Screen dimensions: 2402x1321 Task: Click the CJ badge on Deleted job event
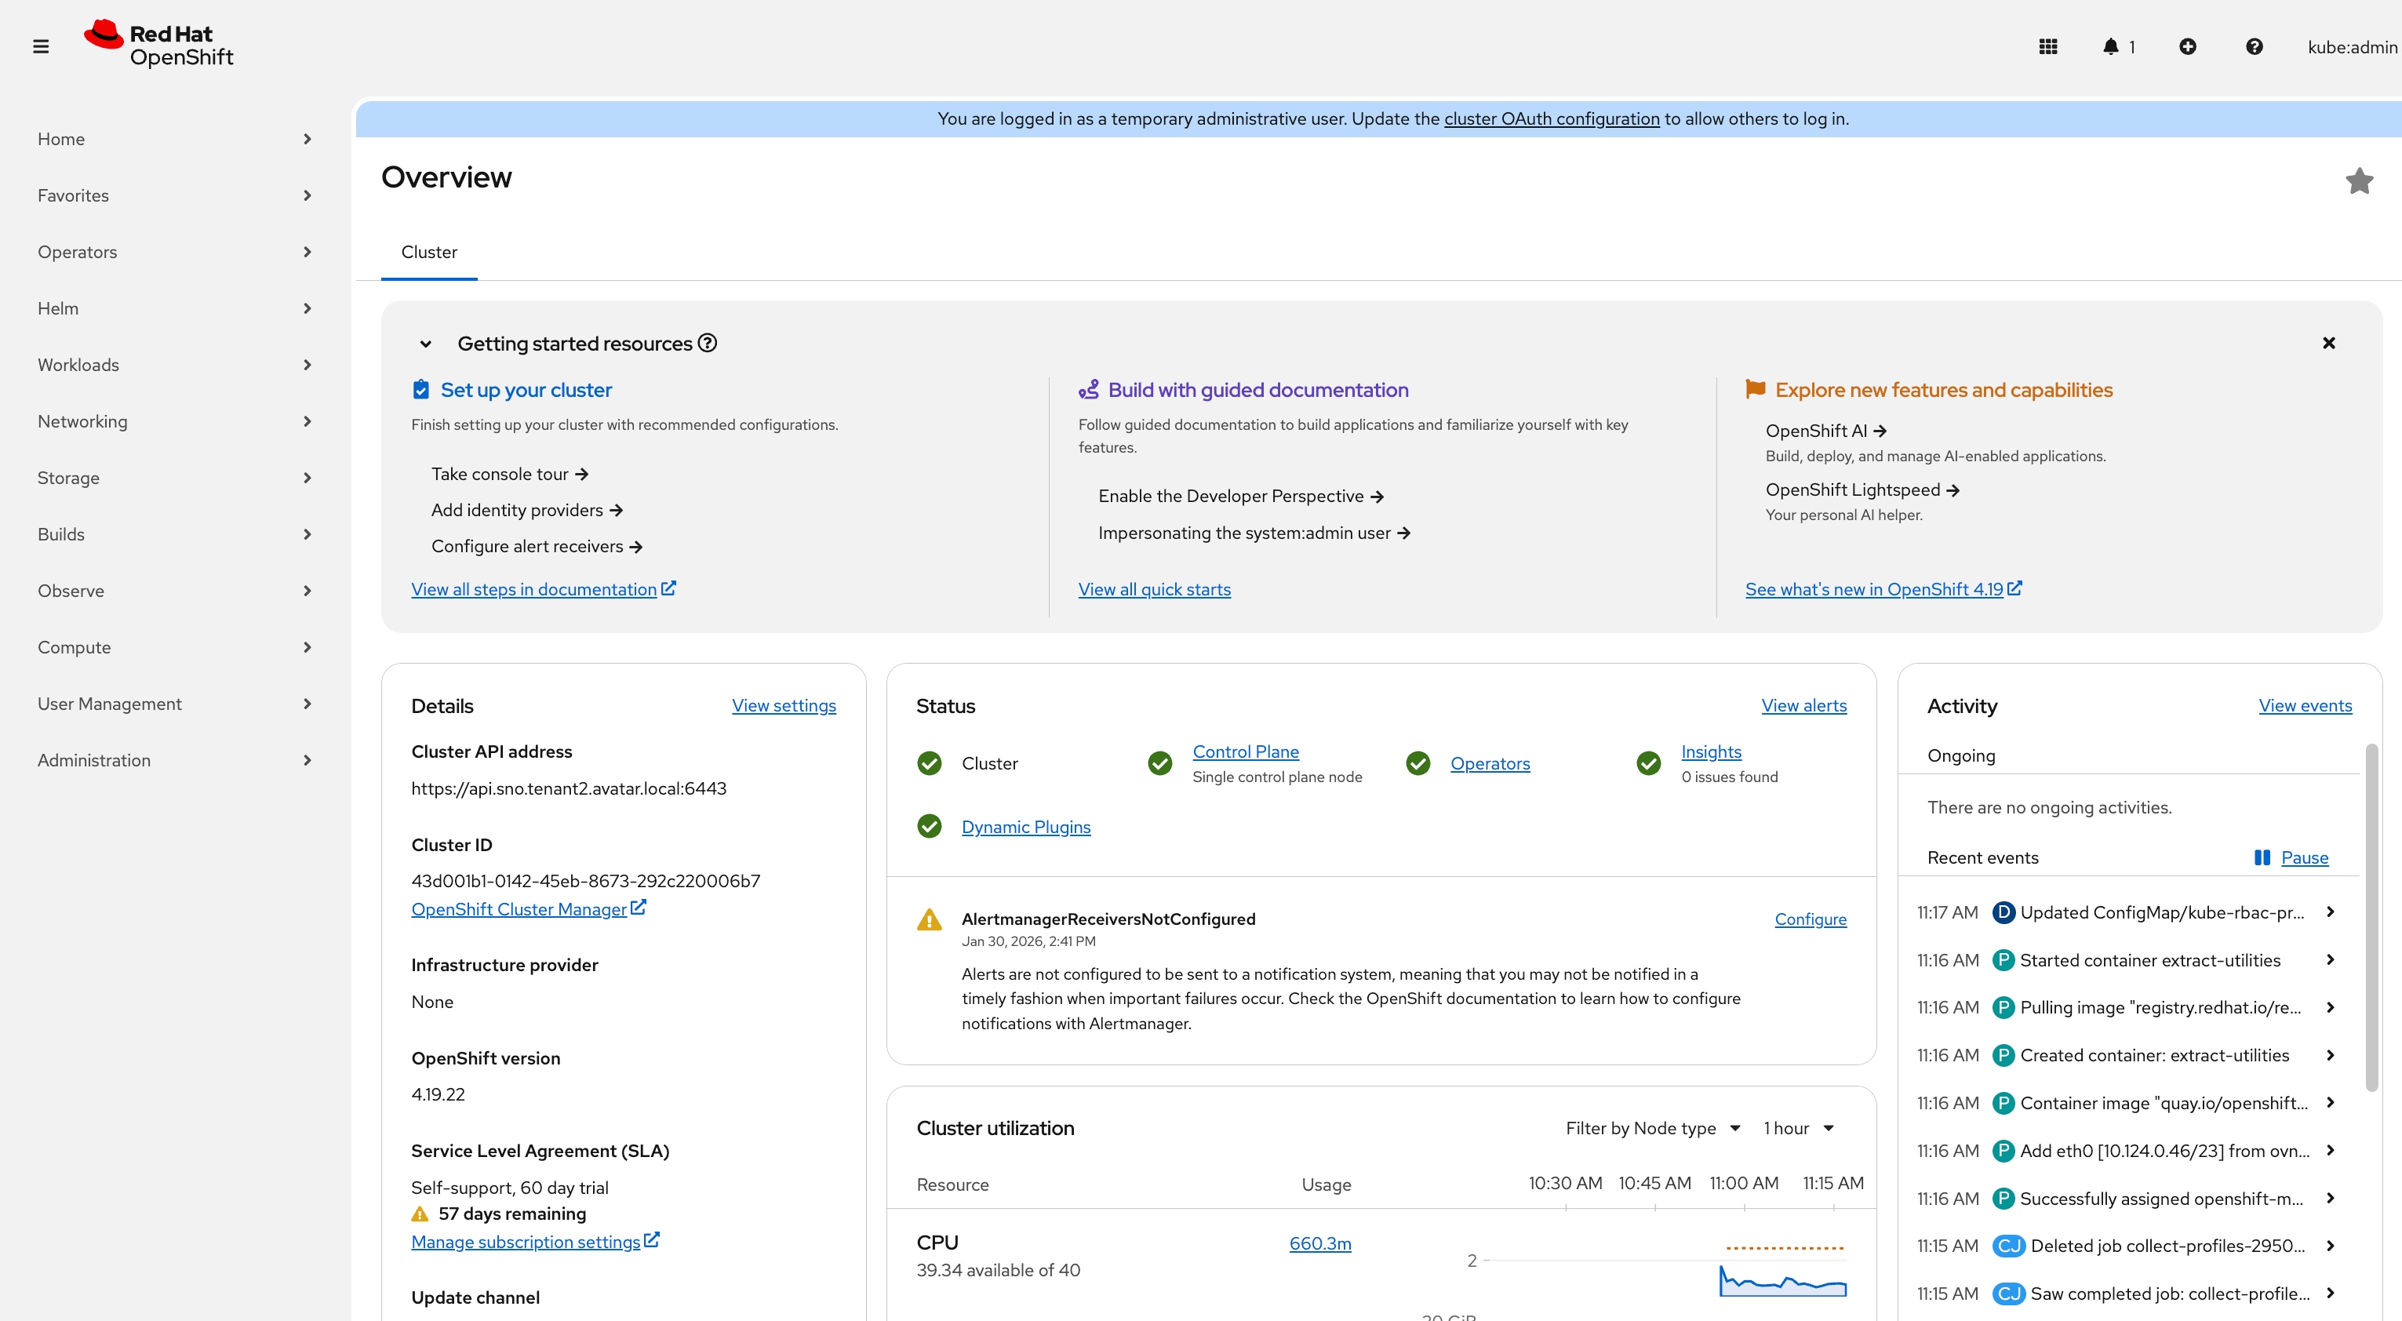click(2008, 1246)
